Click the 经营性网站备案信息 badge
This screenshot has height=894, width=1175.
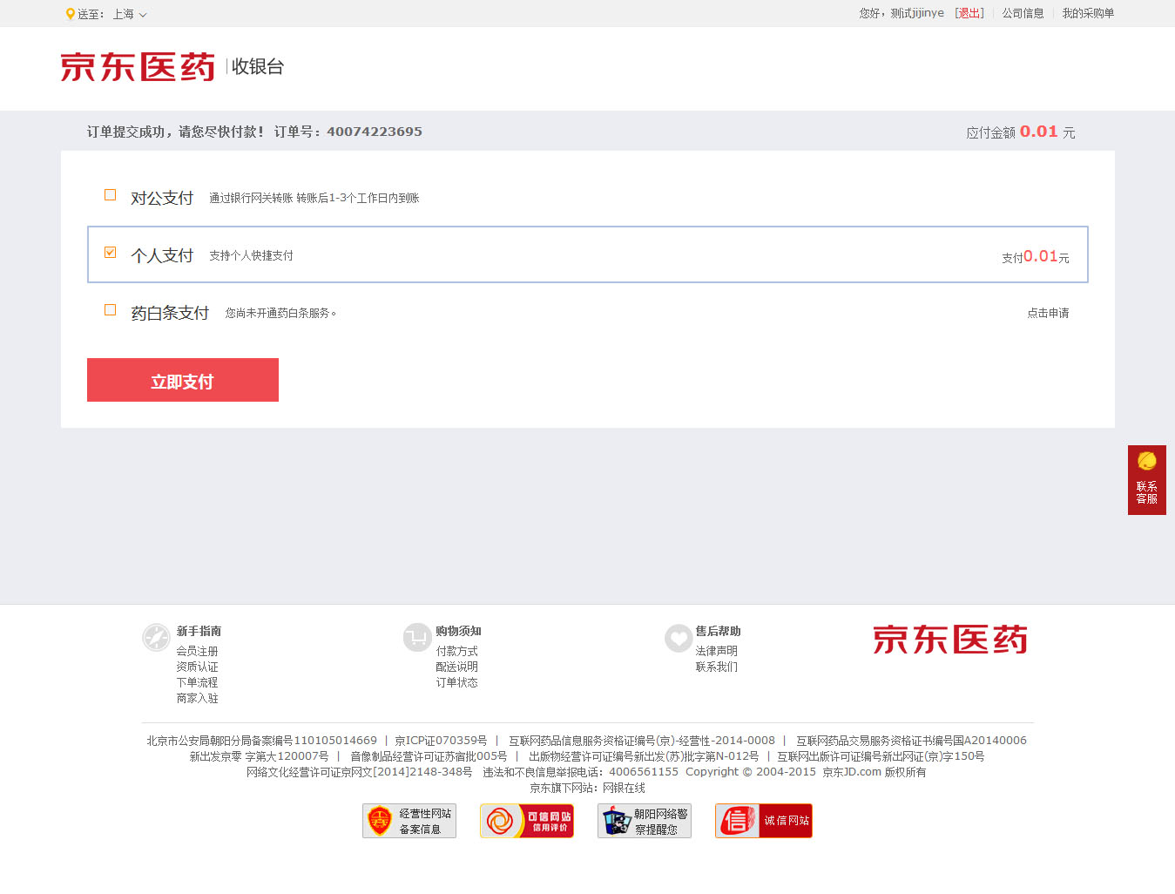click(409, 821)
